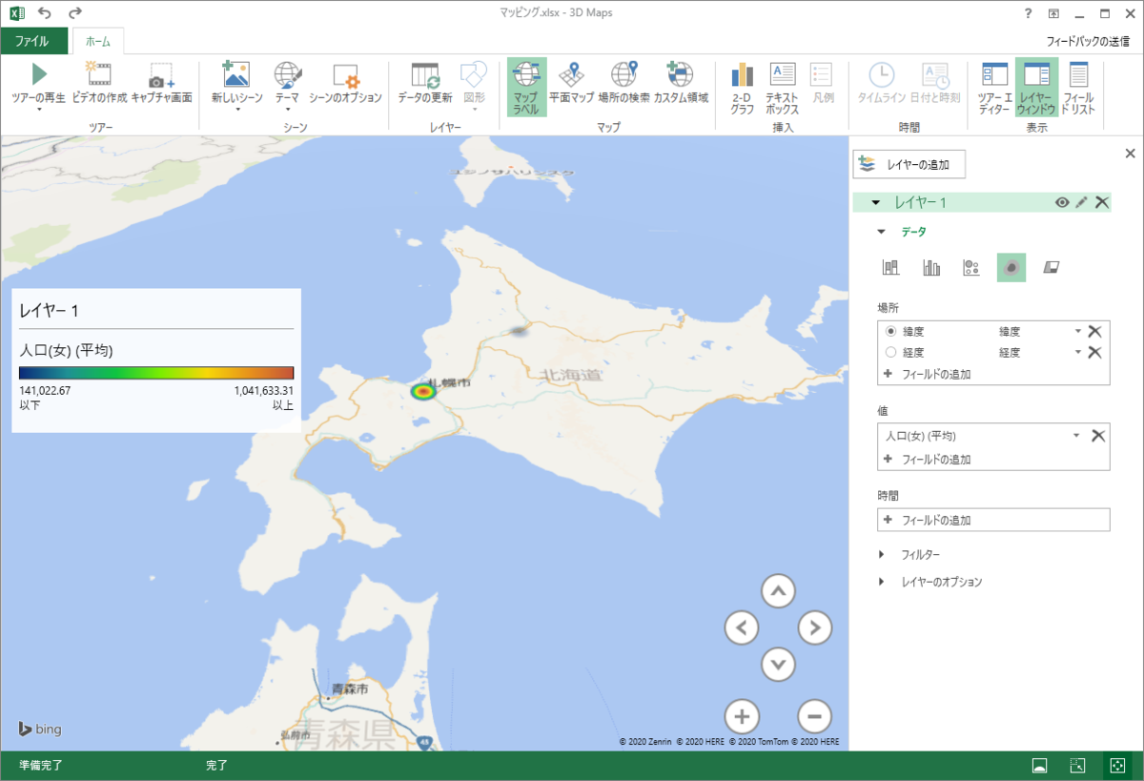Click middle status bar view icon
The height and width of the screenshot is (781, 1144).
pyautogui.click(x=1076, y=766)
